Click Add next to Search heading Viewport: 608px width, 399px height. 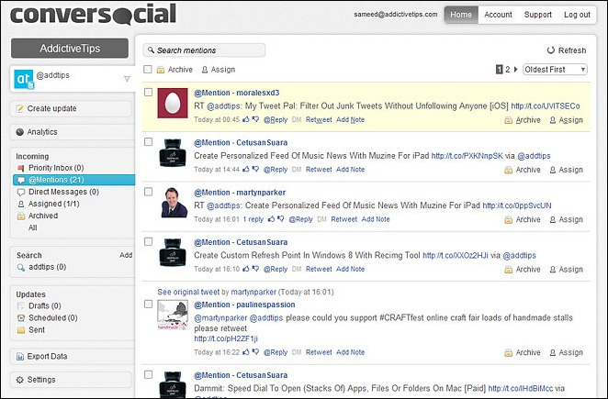point(126,255)
